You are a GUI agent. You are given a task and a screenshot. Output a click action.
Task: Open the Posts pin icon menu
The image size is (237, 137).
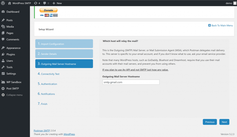pos(3,20)
